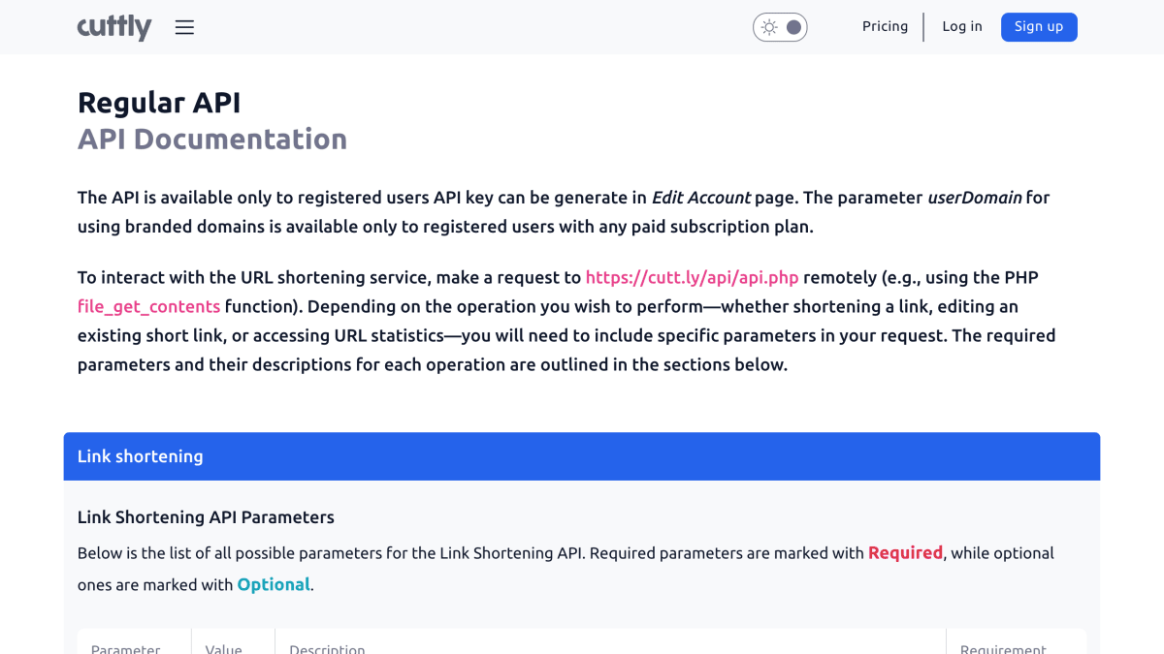Click the sun icon in theme switch
The width and height of the screenshot is (1164, 654).
(x=769, y=27)
